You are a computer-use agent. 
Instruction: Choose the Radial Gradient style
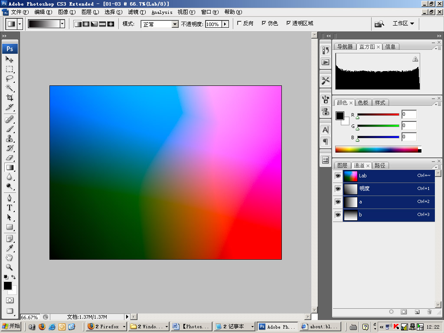pos(86,24)
